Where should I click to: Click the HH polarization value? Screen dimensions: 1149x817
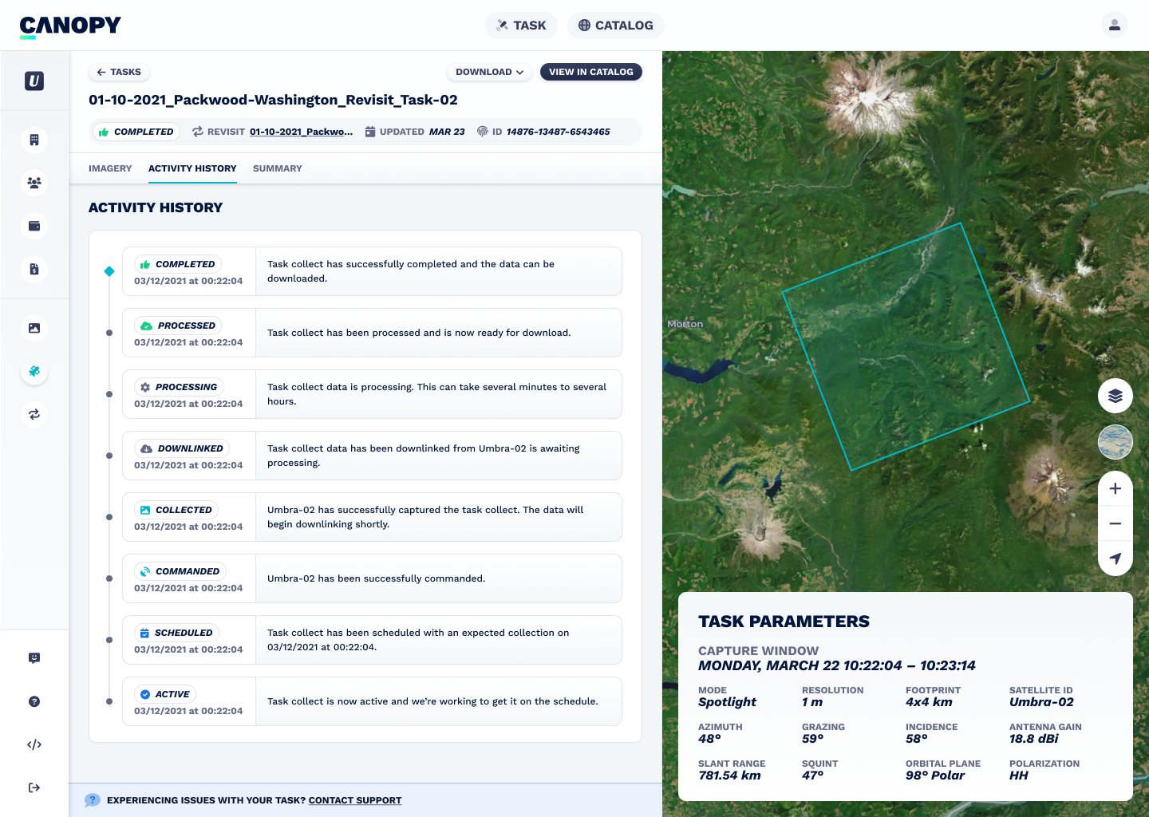click(x=1019, y=776)
